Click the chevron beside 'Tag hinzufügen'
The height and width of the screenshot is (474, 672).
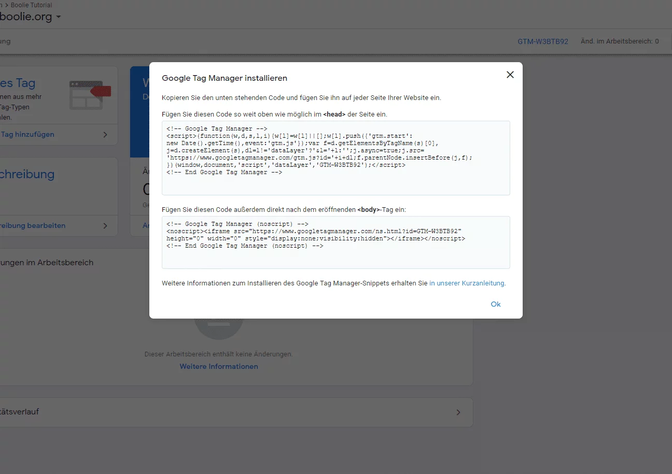click(x=105, y=135)
